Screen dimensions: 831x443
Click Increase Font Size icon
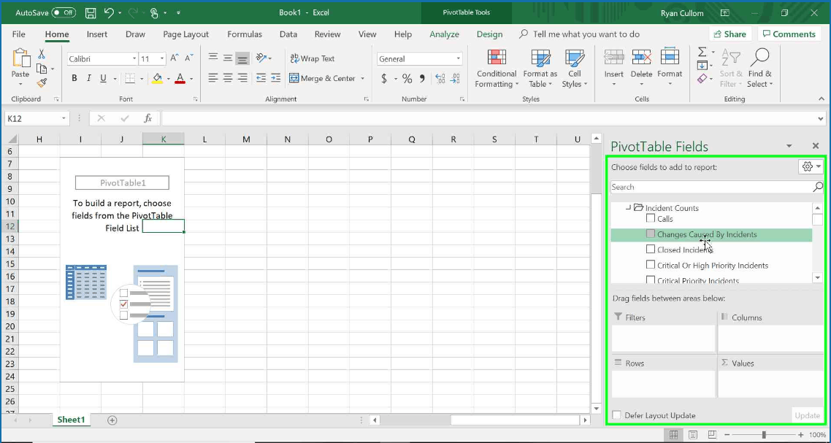pos(175,58)
